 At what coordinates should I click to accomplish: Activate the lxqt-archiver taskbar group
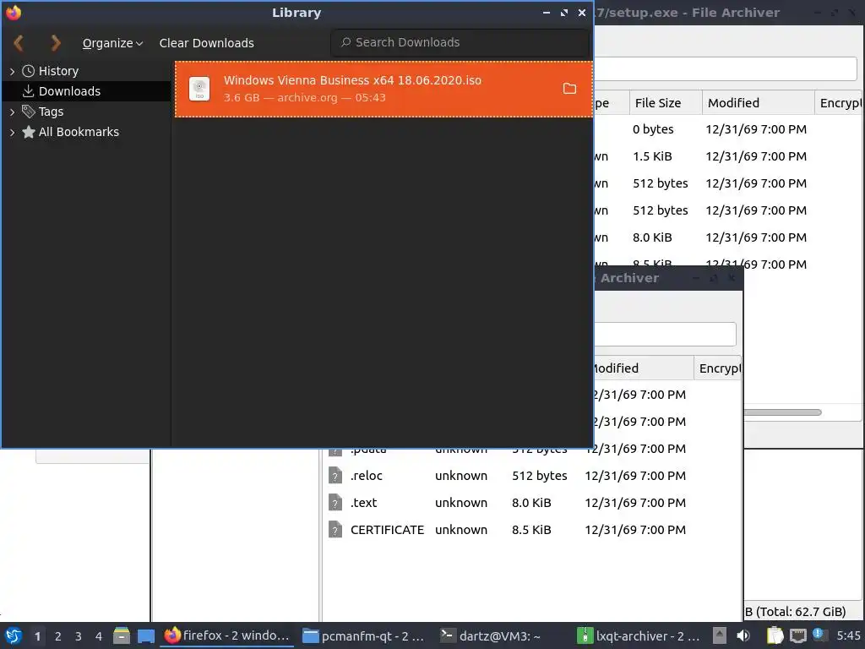coord(639,635)
